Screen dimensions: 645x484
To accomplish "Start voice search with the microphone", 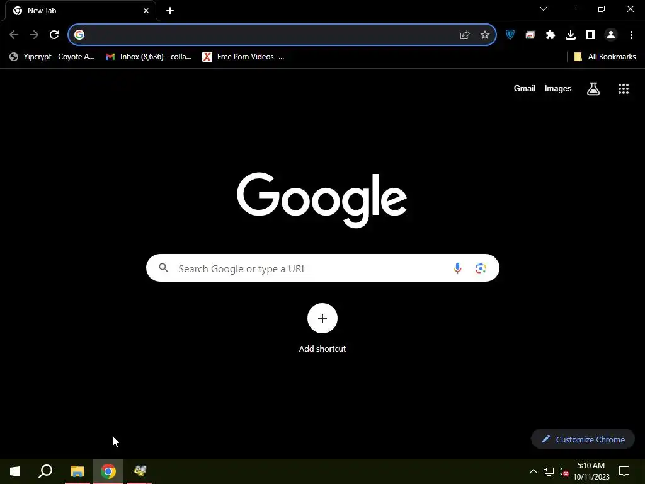I will 457,268.
